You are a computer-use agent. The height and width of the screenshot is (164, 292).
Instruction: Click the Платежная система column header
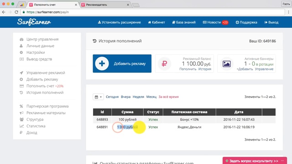pos(189,112)
